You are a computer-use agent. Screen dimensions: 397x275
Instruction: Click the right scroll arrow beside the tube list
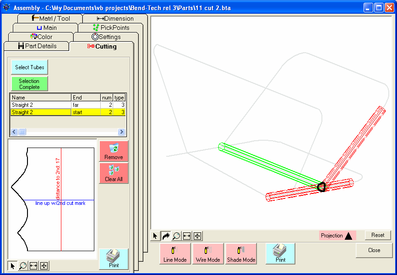[121, 132]
